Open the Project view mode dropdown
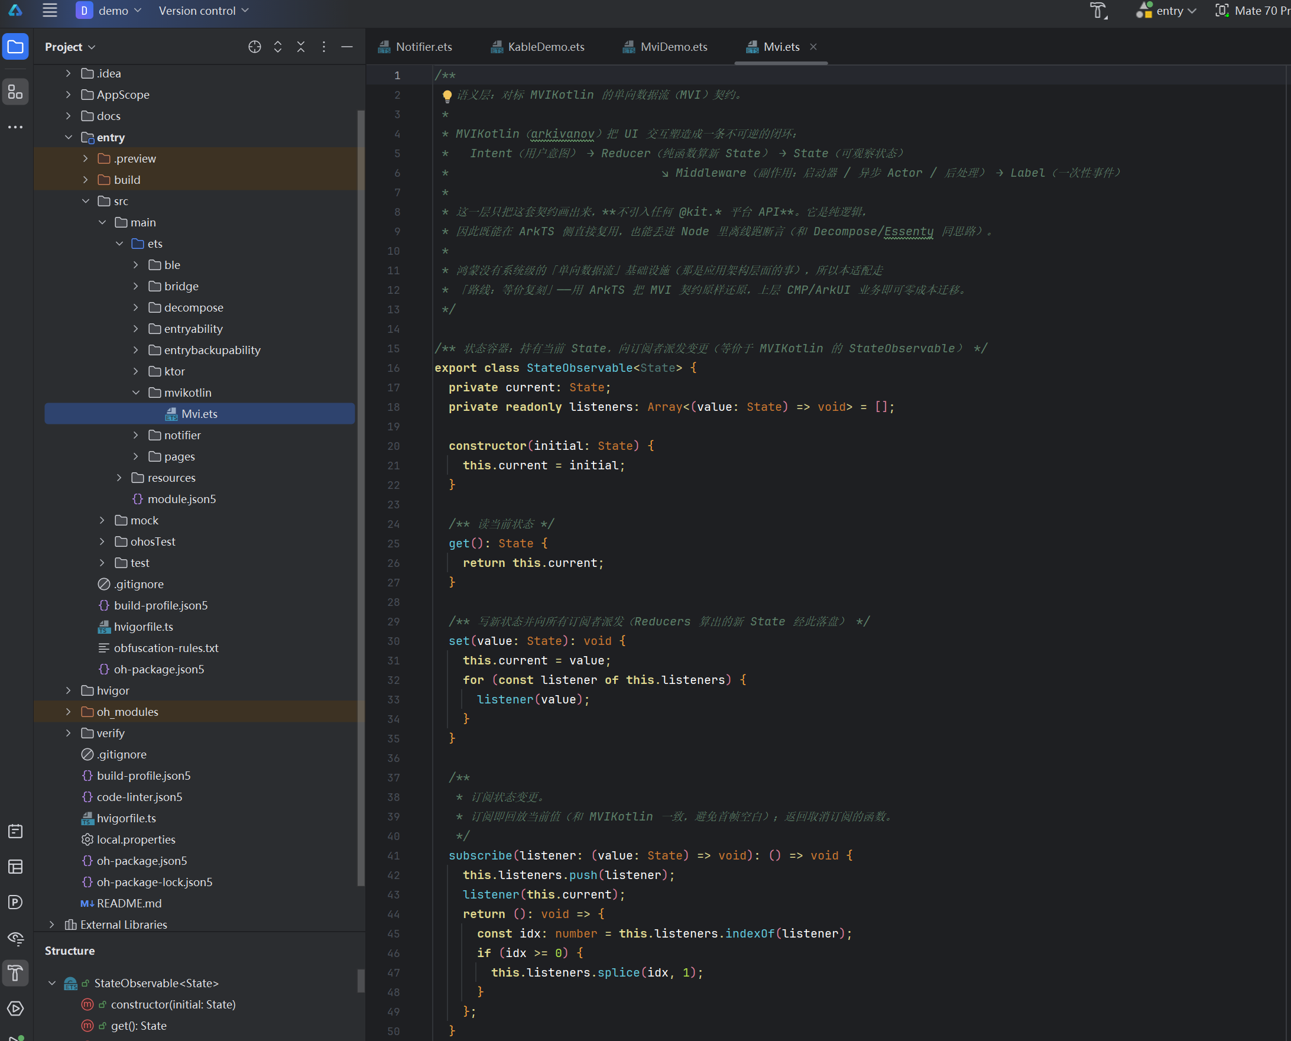1291x1041 pixels. coord(70,47)
